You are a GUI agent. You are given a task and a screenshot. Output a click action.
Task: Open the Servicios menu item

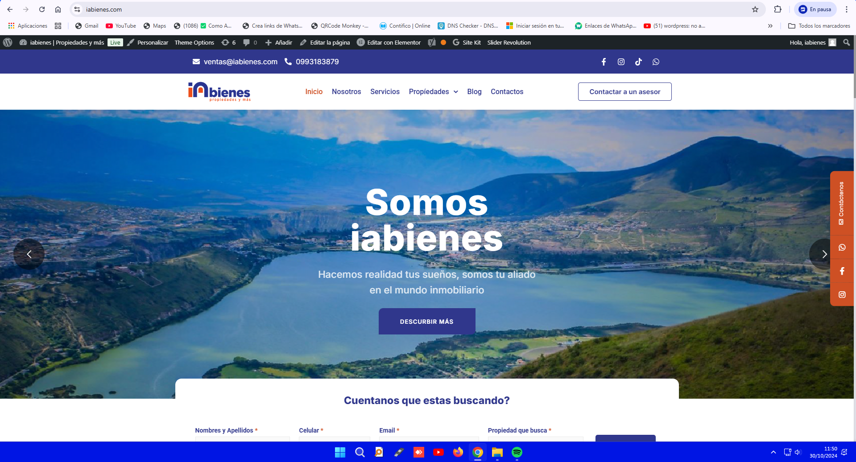pos(385,91)
